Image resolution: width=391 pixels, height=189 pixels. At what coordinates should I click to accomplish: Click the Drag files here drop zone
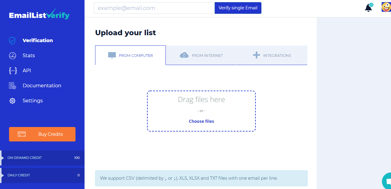pos(201,111)
